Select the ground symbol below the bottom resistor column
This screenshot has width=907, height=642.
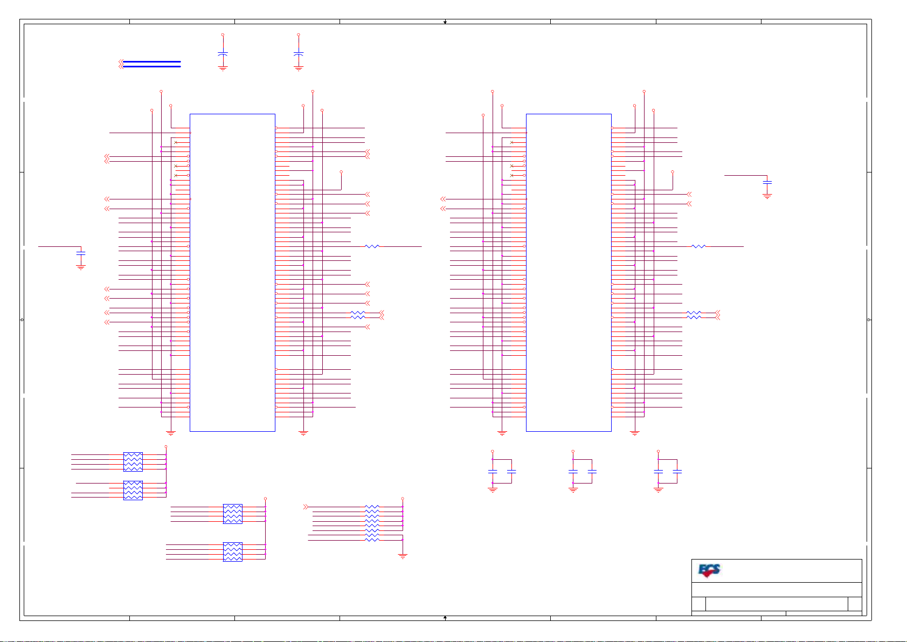tap(403, 556)
